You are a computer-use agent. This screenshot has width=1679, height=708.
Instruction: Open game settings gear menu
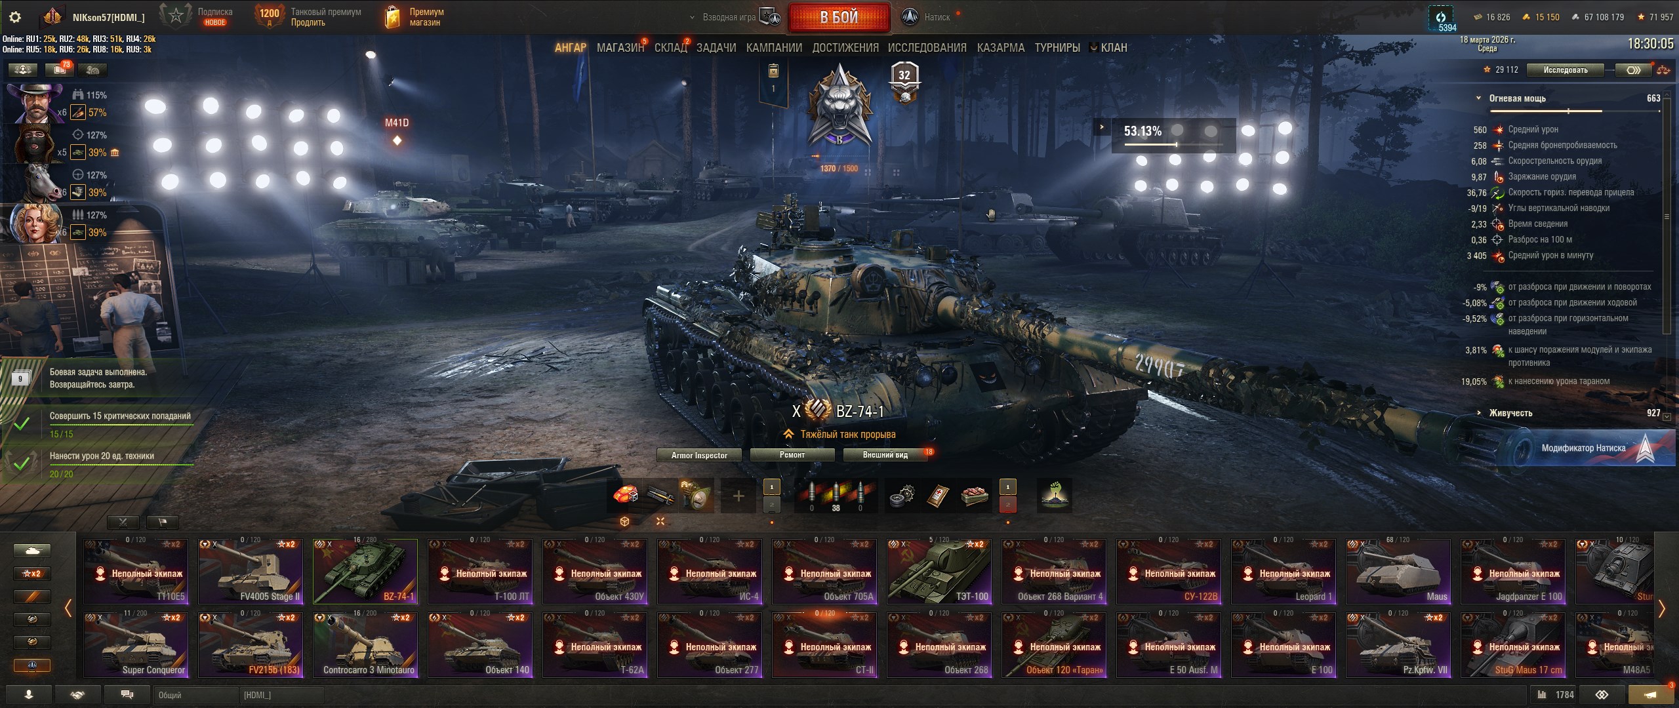pos(15,18)
